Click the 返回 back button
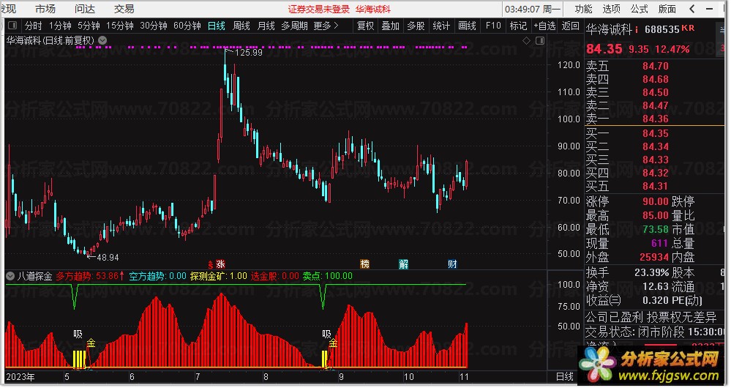 click(570, 26)
